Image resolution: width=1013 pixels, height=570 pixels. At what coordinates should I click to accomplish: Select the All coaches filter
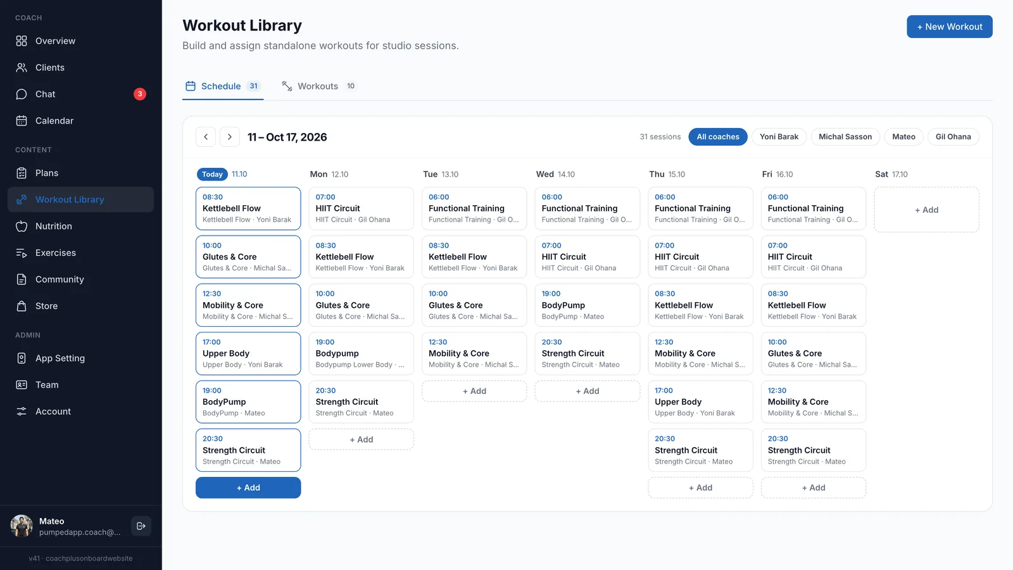[718, 137]
